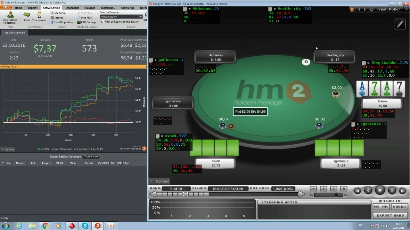Play the hand replay
The height and width of the screenshot is (230, 410).
380,190
